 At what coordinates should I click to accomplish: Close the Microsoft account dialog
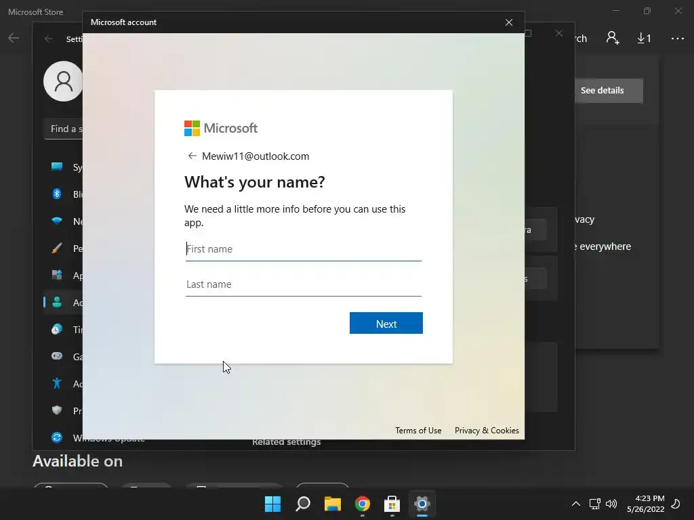pyautogui.click(x=509, y=22)
